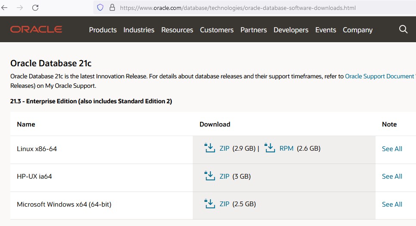Click the (2.6 GB) size text

308,149
